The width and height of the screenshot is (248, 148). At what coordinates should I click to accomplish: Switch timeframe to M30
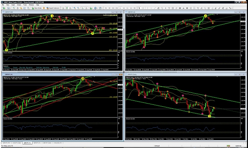pyautogui.click(x=117, y=8)
